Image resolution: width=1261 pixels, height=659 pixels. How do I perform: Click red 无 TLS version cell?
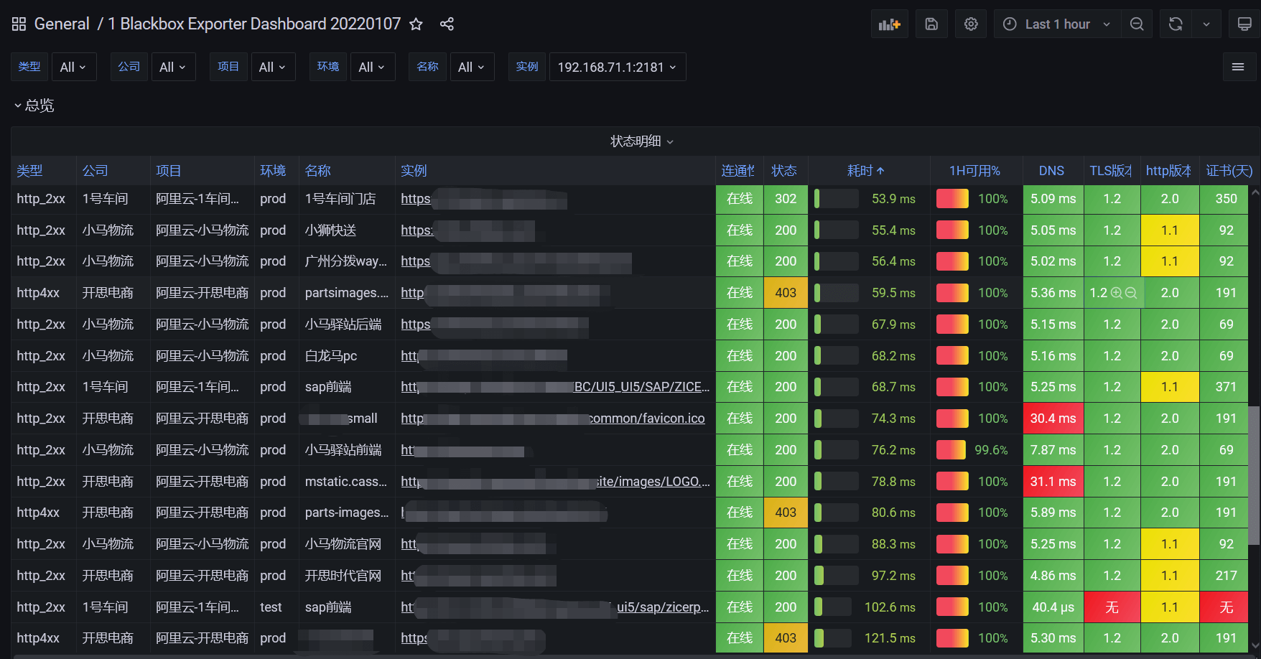pos(1112,607)
